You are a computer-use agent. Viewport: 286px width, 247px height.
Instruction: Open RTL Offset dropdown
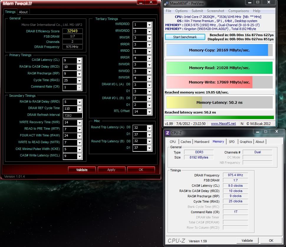pos(149,112)
